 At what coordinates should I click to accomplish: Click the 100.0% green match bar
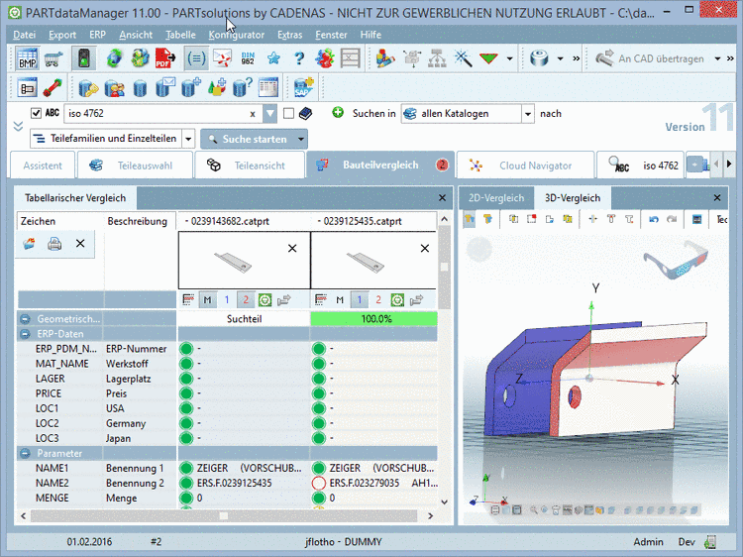pos(373,319)
